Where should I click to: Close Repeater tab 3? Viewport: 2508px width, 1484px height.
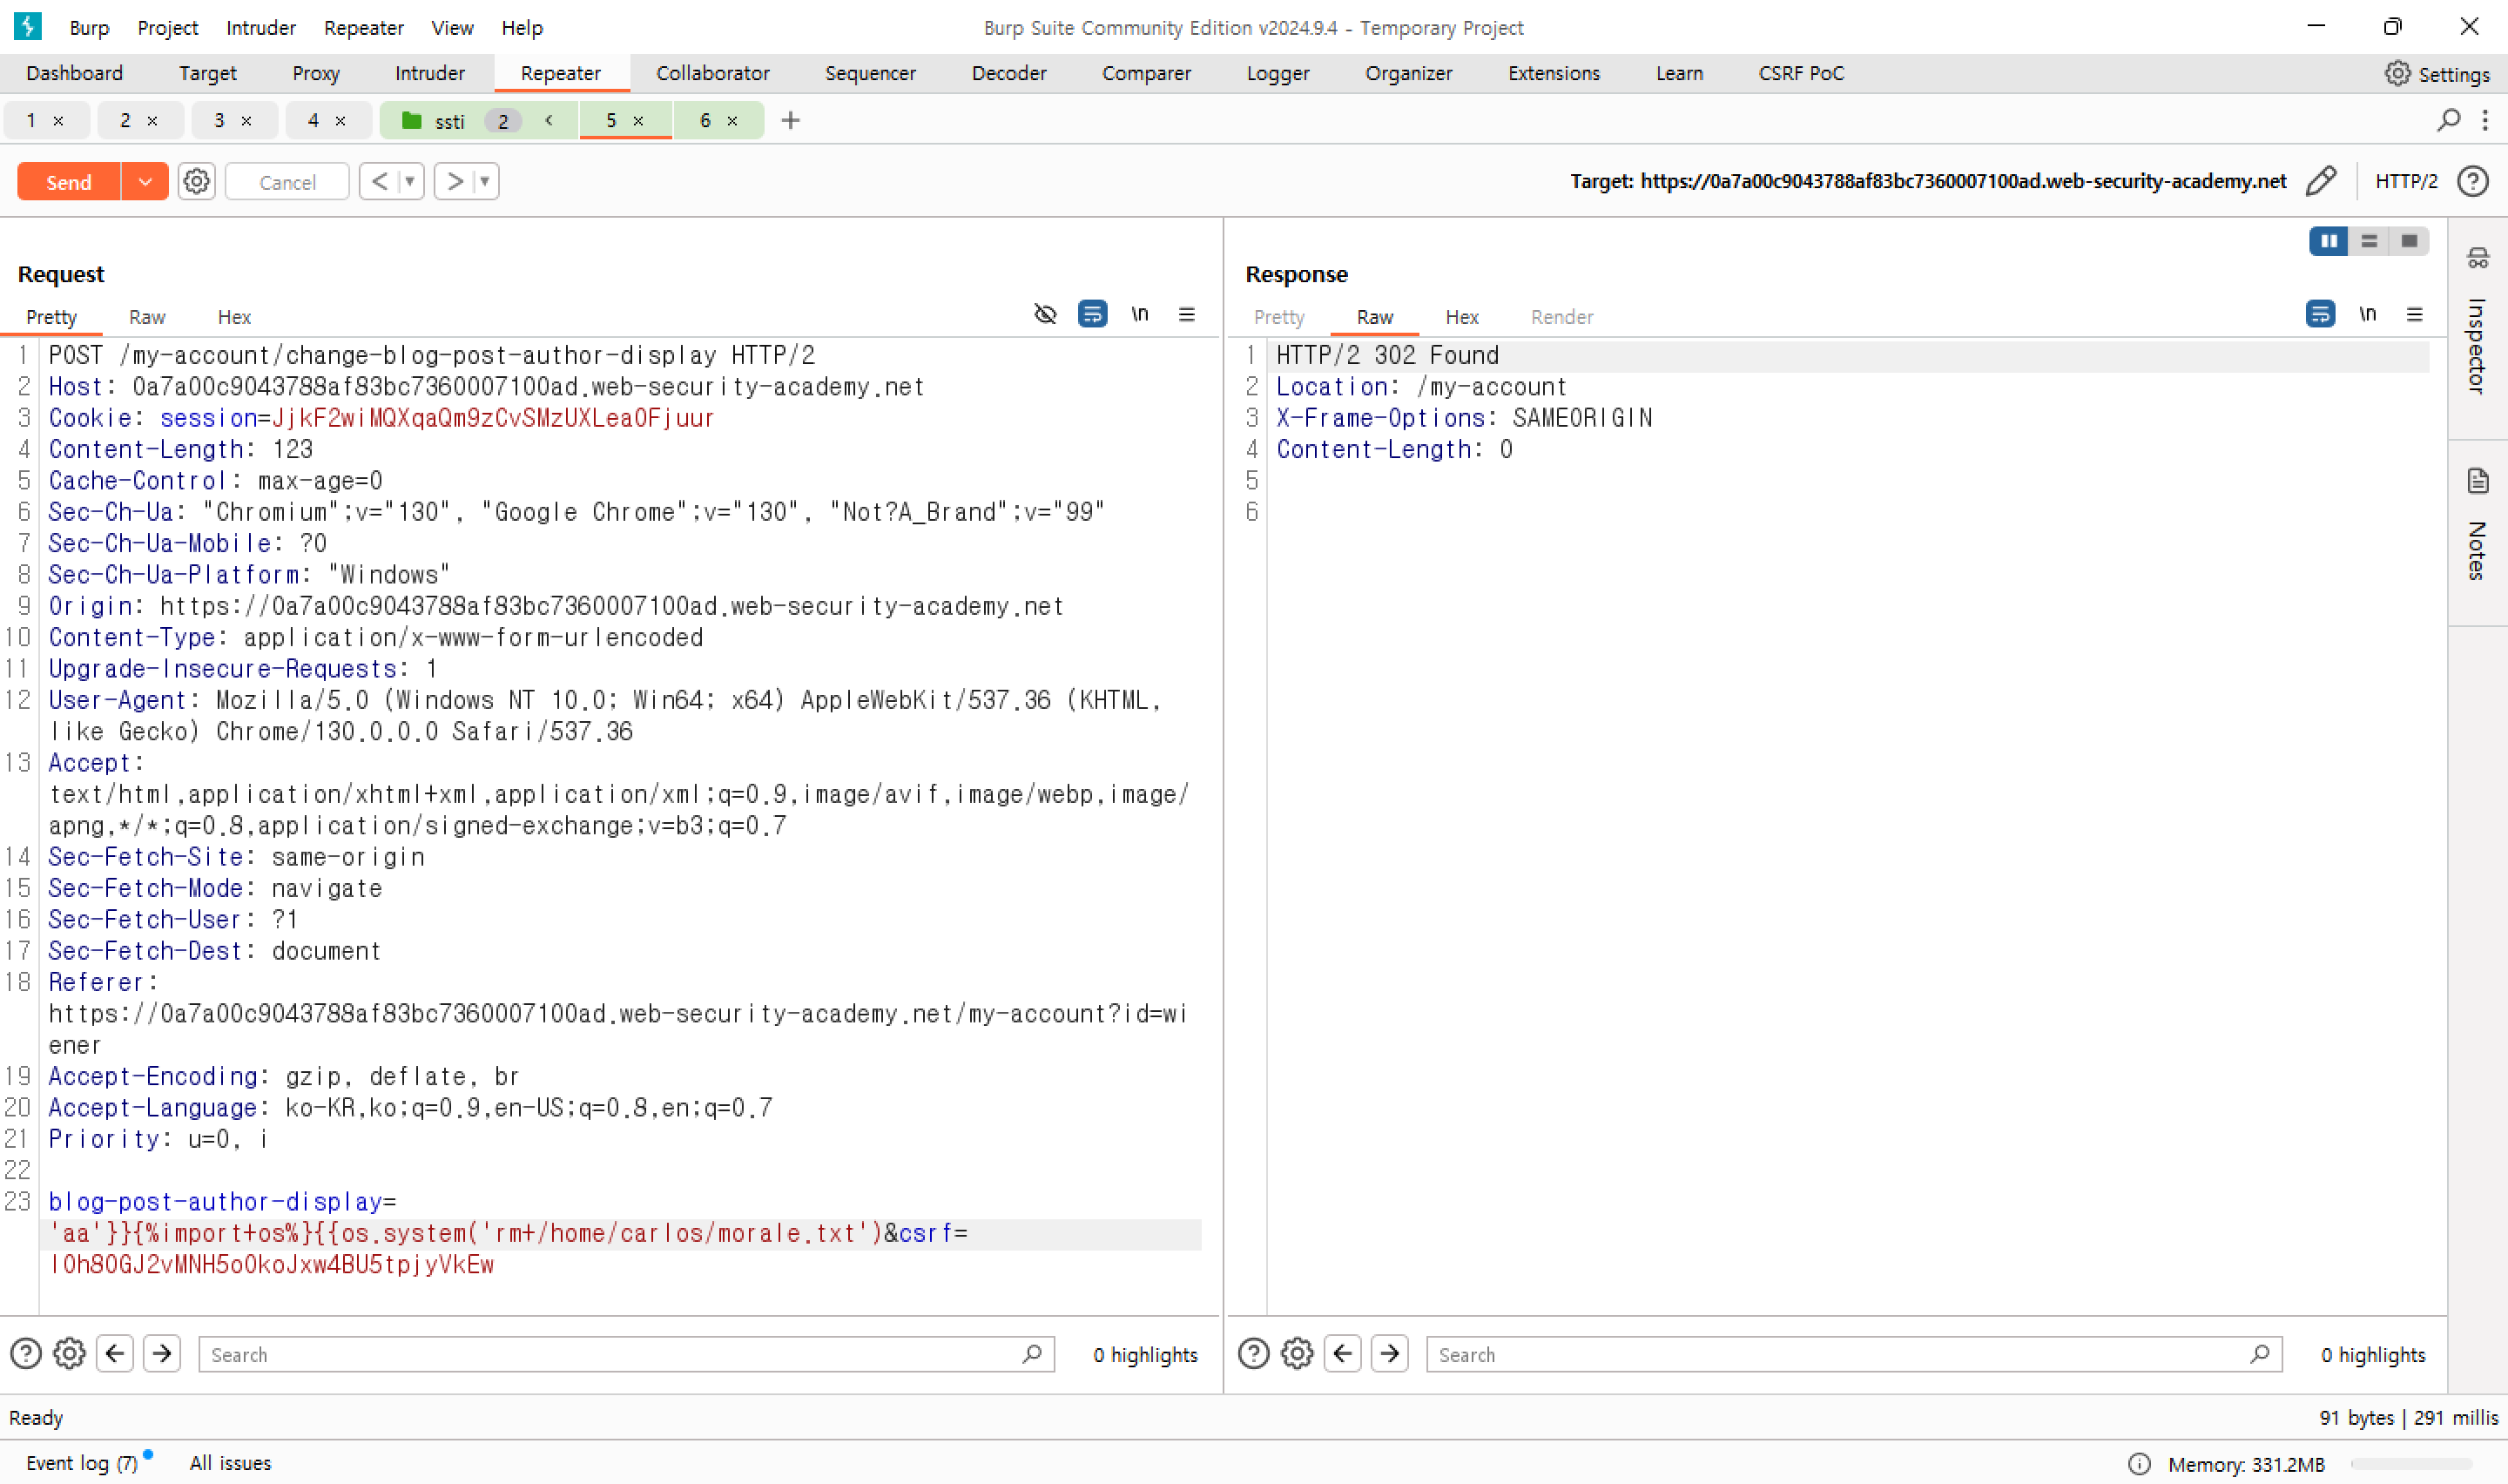click(246, 120)
